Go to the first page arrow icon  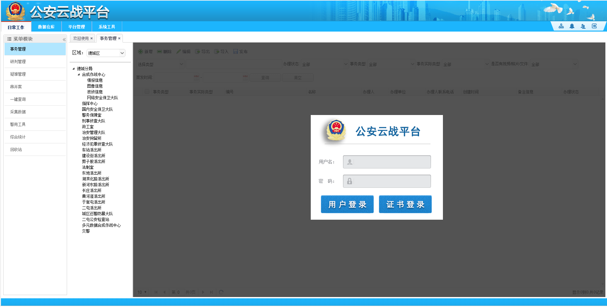click(x=156, y=292)
